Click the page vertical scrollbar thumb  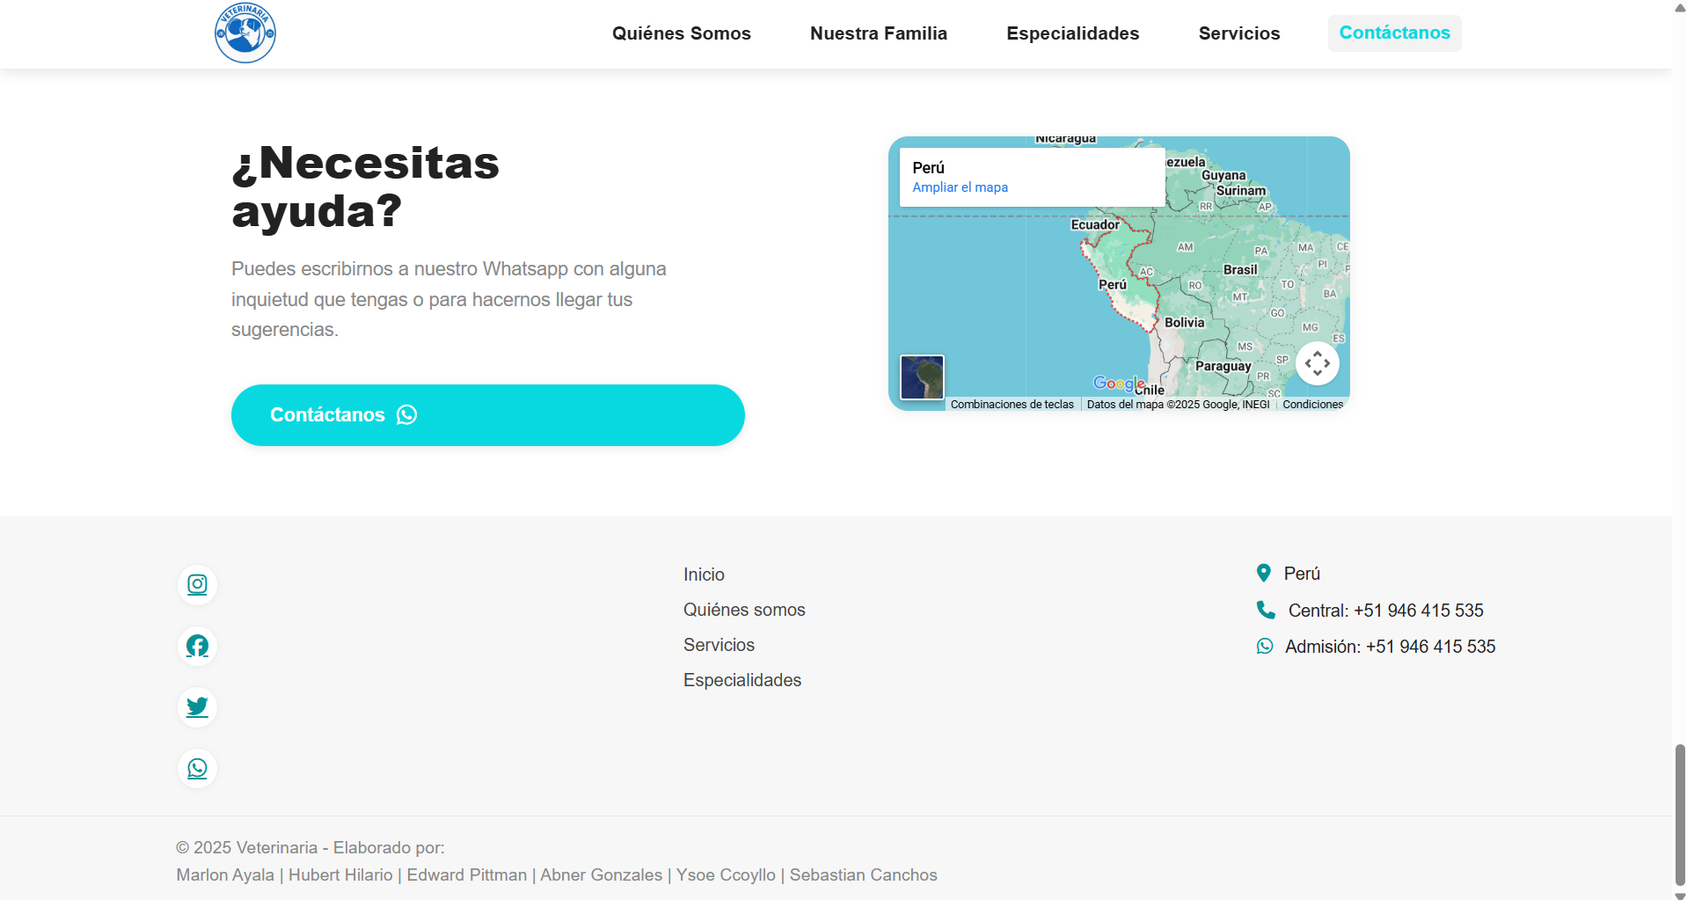click(x=1680, y=815)
